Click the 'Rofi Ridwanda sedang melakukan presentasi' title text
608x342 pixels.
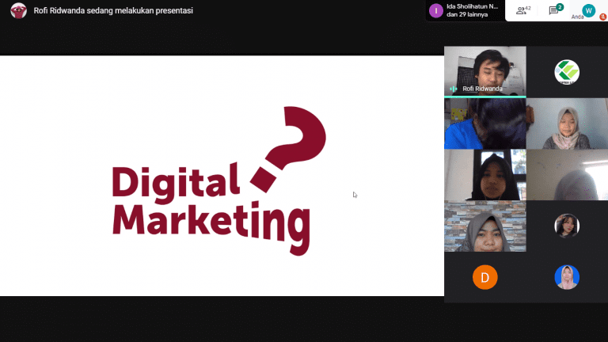113,10
